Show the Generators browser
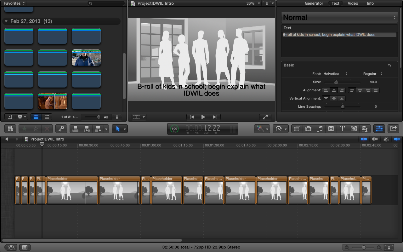The height and width of the screenshot is (252, 403). [354, 129]
